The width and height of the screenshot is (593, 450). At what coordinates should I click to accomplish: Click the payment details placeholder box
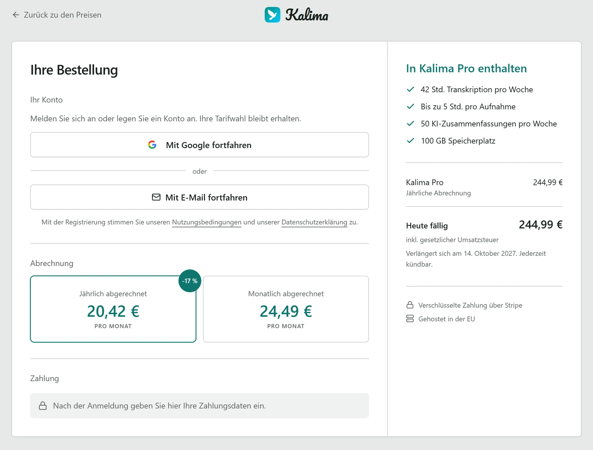tap(199, 406)
